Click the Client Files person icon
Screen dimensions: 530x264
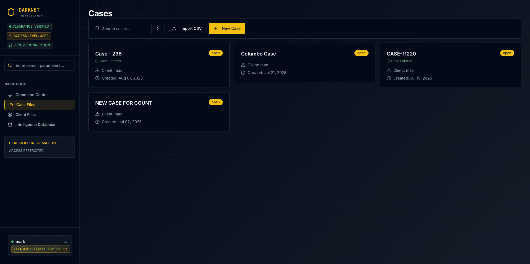(x=10, y=115)
